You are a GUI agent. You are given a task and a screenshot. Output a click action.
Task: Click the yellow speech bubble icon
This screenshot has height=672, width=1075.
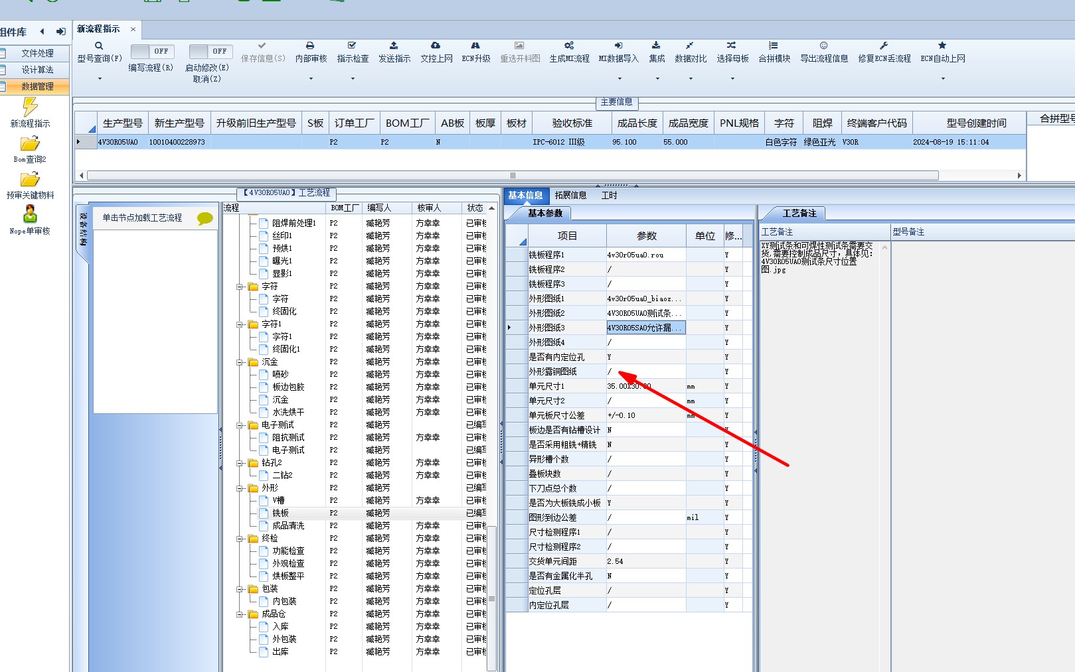tap(205, 218)
